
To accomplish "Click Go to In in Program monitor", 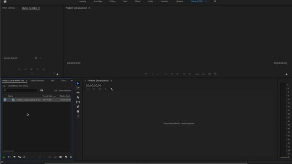I will (166, 74).
